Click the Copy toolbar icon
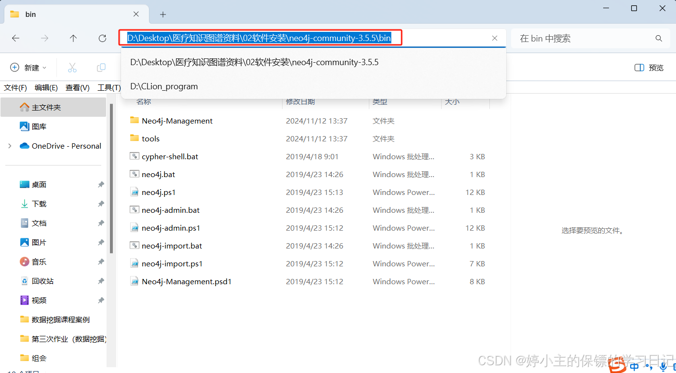 (x=101, y=68)
